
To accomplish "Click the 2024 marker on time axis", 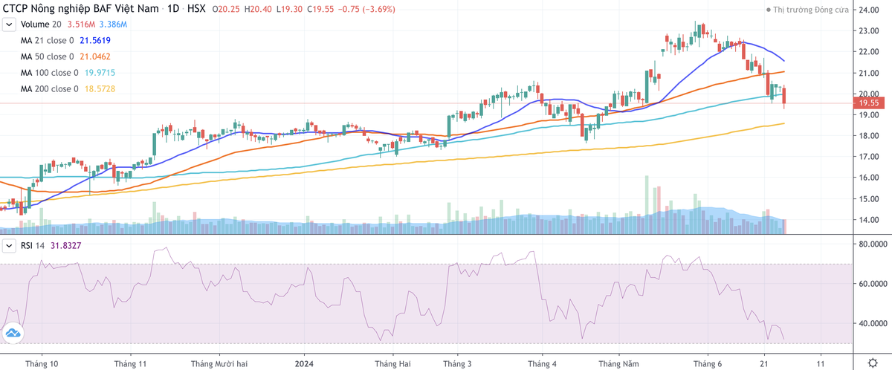I will pyautogui.click(x=304, y=363).
